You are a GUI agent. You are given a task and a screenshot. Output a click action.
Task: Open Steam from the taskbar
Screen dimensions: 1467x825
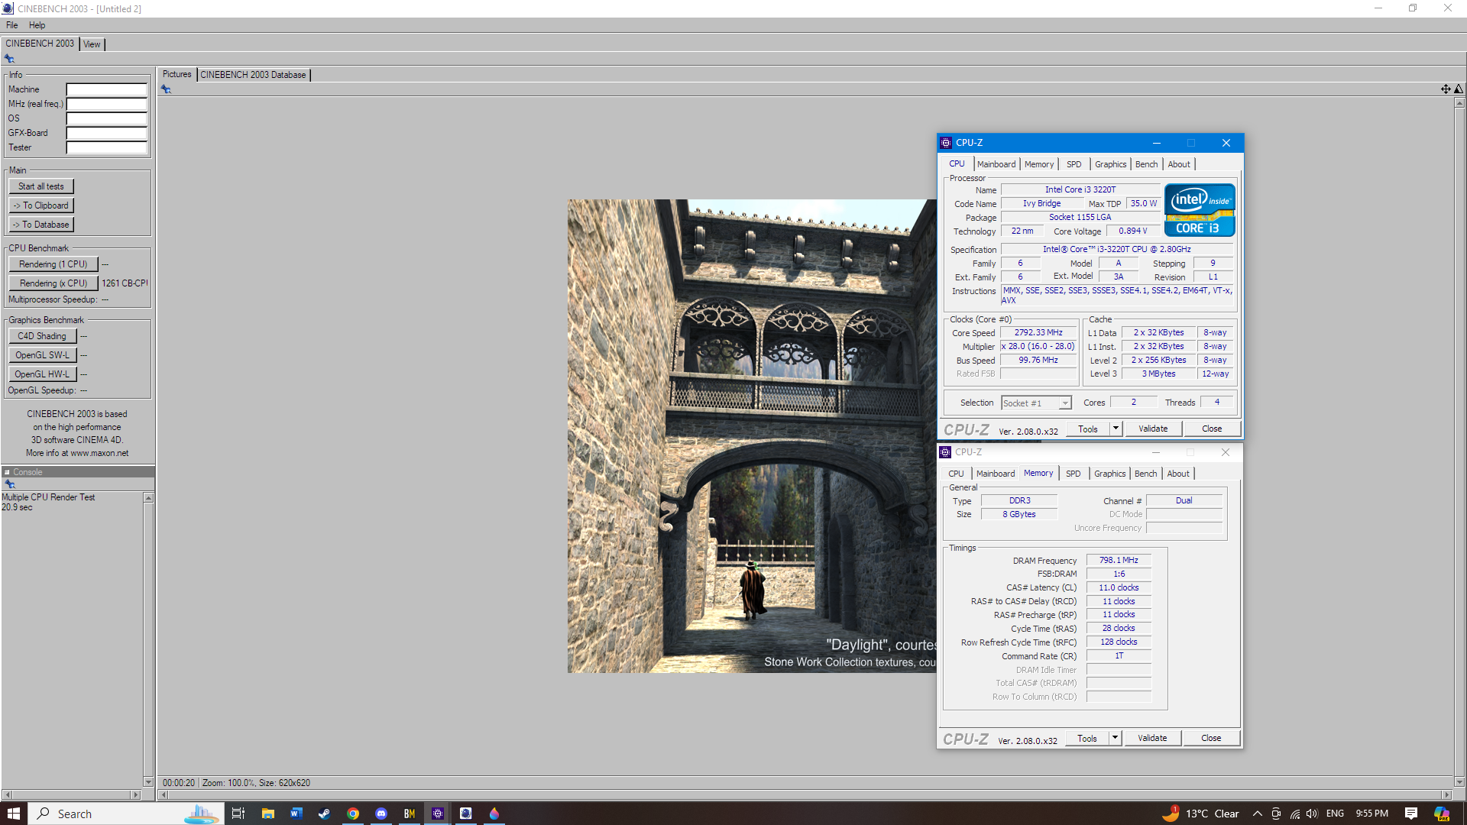[324, 814]
